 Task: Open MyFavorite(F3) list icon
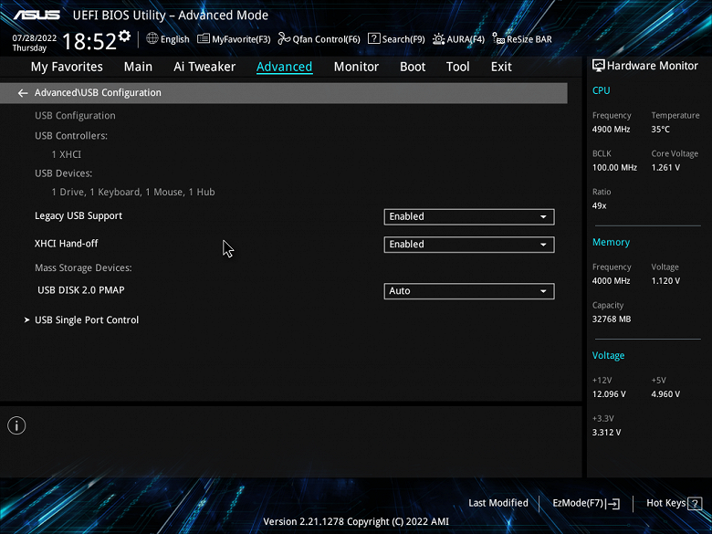(x=204, y=39)
